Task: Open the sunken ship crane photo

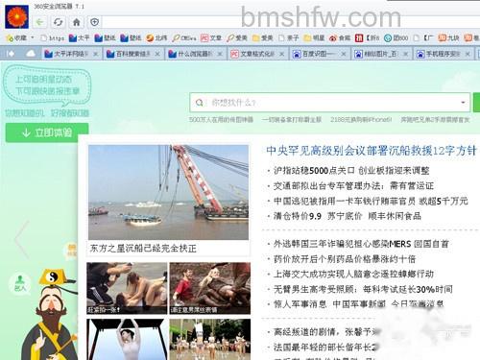Action: [168, 192]
